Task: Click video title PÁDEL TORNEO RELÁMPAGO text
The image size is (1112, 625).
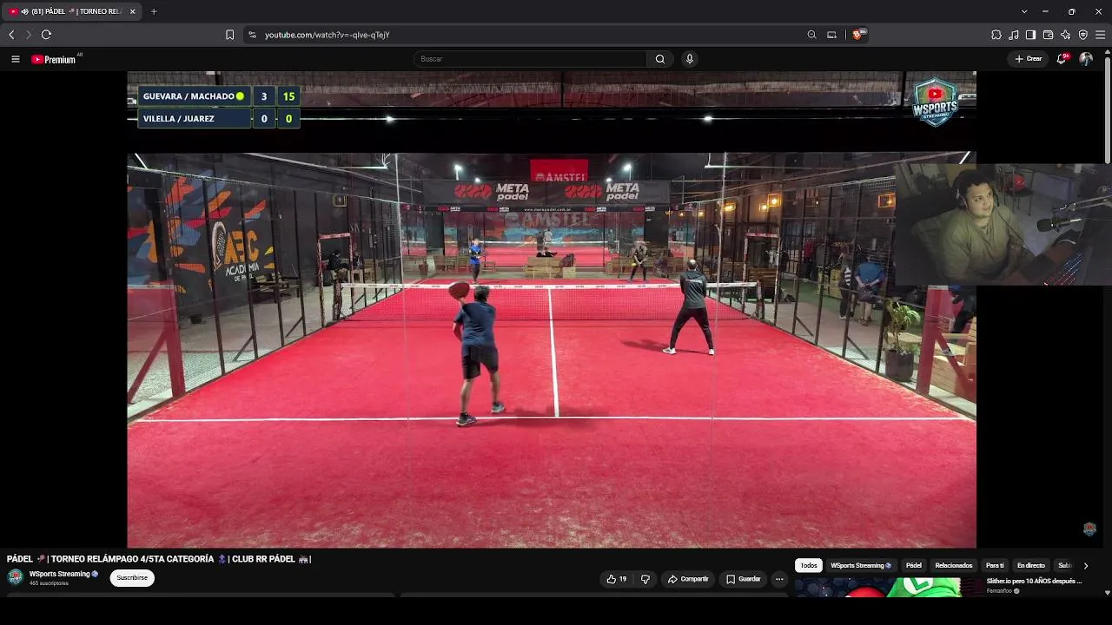Action: [159, 559]
